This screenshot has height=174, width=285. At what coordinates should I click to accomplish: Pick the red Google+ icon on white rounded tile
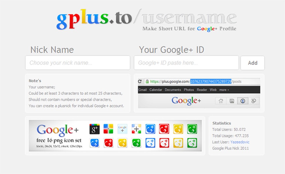pyautogui.click(x=108, y=143)
